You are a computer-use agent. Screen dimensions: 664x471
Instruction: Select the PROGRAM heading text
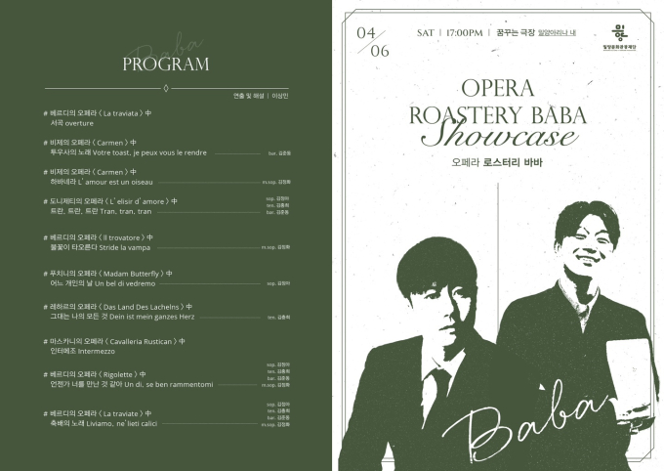(166, 64)
